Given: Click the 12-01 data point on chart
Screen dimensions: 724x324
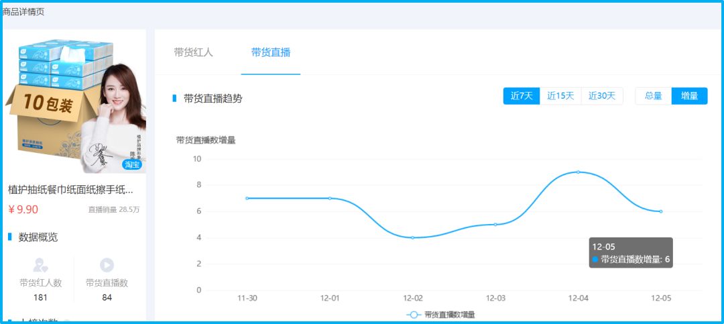Looking at the screenshot, I should point(330,199).
